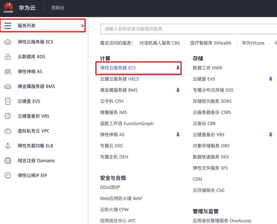
Task: Open 弹性公网IP EIP from the sidebar
Action: click(32, 175)
